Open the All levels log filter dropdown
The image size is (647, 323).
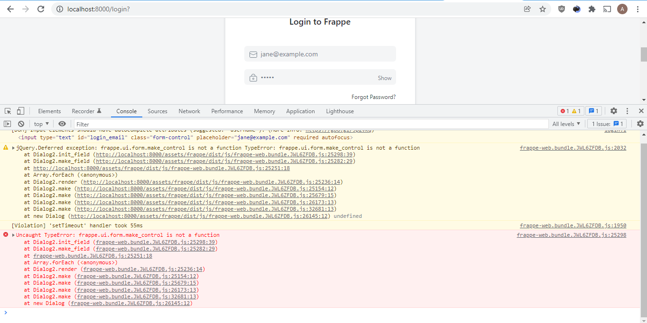(566, 124)
